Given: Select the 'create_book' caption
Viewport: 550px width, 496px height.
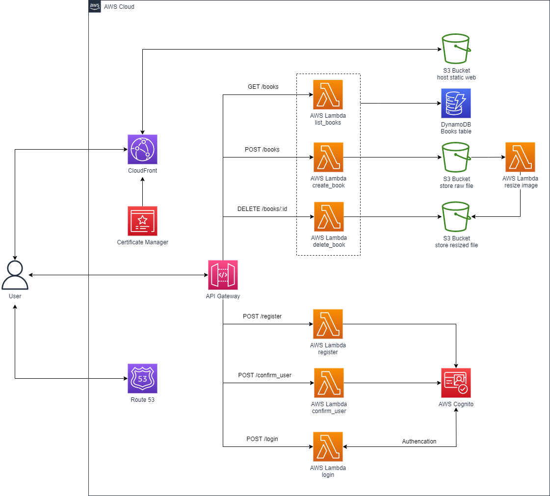Looking at the screenshot, I should (328, 185).
